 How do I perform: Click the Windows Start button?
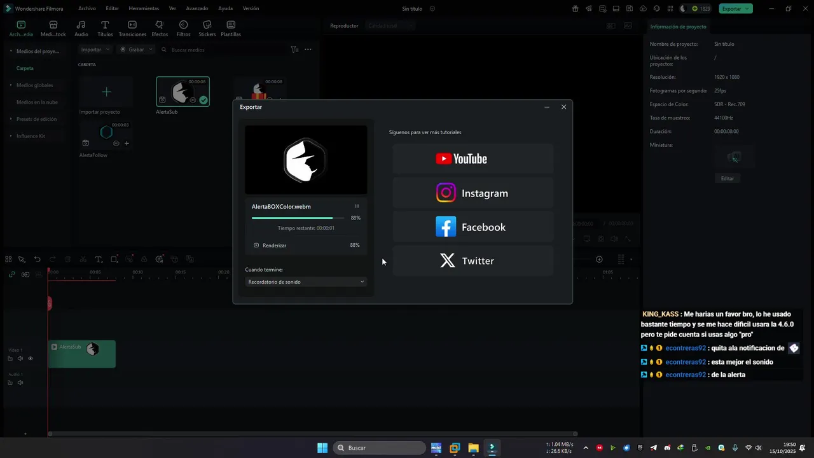click(322, 448)
